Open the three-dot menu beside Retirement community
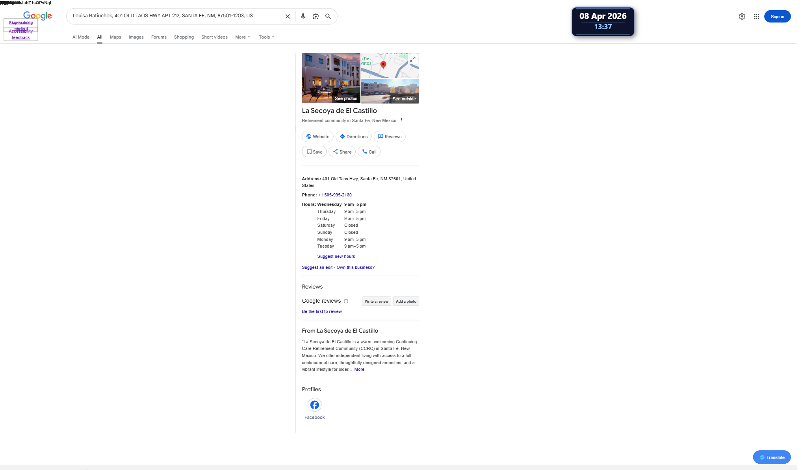This screenshot has height=470, width=802. coord(401,120)
